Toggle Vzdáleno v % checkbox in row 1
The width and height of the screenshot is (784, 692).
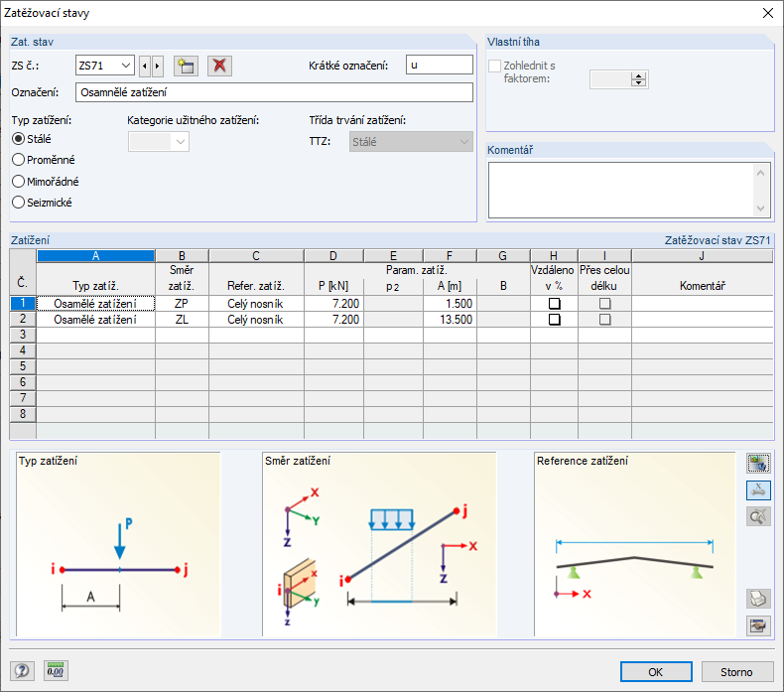click(x=554, y=303)
